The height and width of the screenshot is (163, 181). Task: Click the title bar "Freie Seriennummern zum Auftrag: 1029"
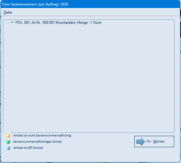pos(90,4)
